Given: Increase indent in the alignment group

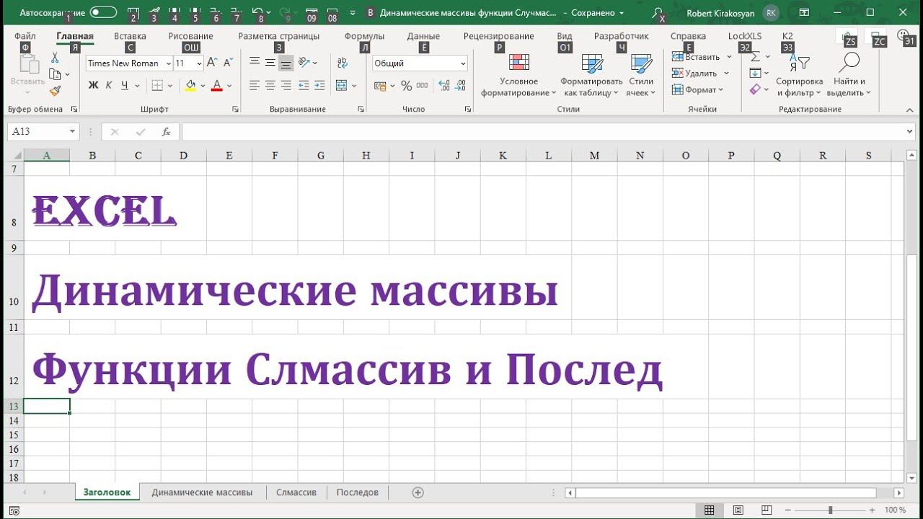Looking at the screenshot, I should [320, 85].
